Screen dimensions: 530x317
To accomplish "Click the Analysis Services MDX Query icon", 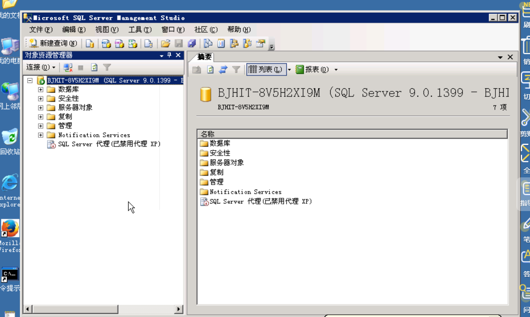I will (x=106, y=43).
